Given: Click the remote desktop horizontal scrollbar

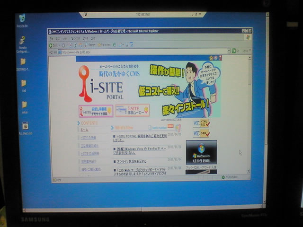Looking at the screenshot, I should click(142, 209).
